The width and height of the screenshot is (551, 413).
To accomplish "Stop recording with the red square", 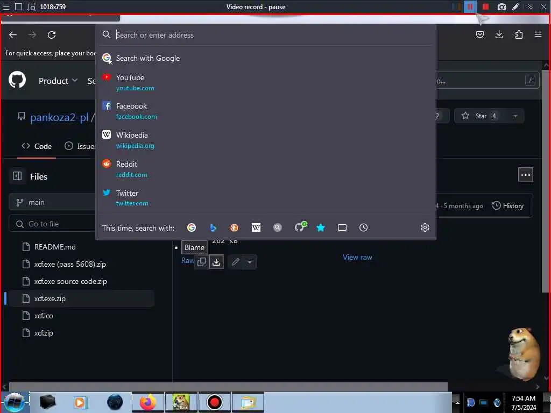I will point(486,6).
